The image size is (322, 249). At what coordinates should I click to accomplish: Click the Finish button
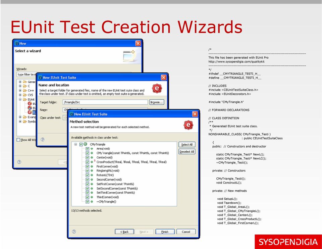coord(165,232)
